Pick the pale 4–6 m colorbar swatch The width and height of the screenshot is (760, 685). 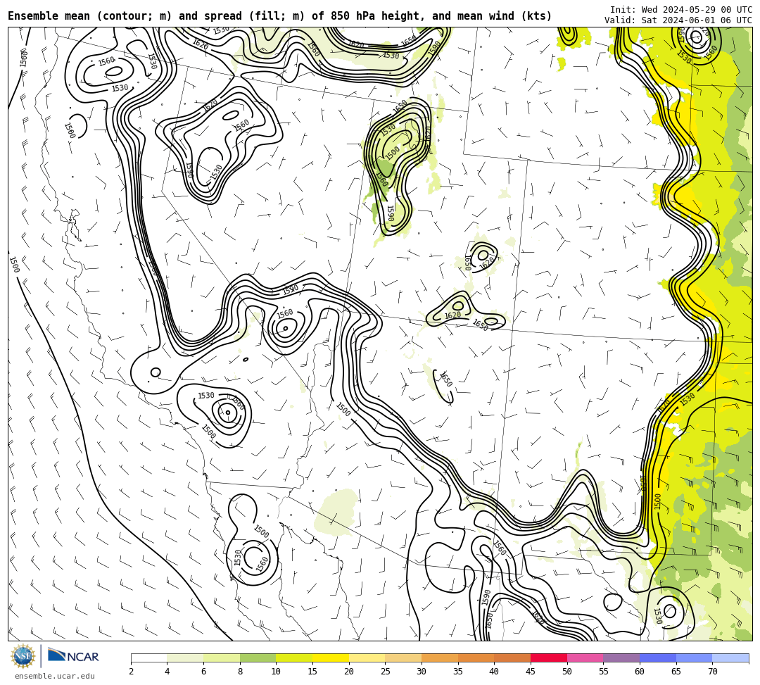185,658
